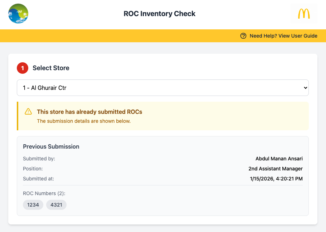This screenshot has width=326, height=232.
Task: Click the ROC Inventory Check page title
Action: [x=160, y=14]
